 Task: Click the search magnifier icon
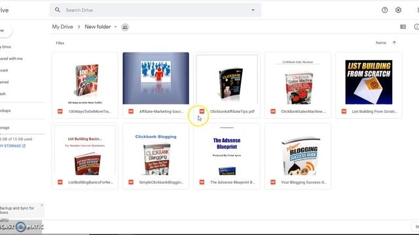click(x=58, y=10)
